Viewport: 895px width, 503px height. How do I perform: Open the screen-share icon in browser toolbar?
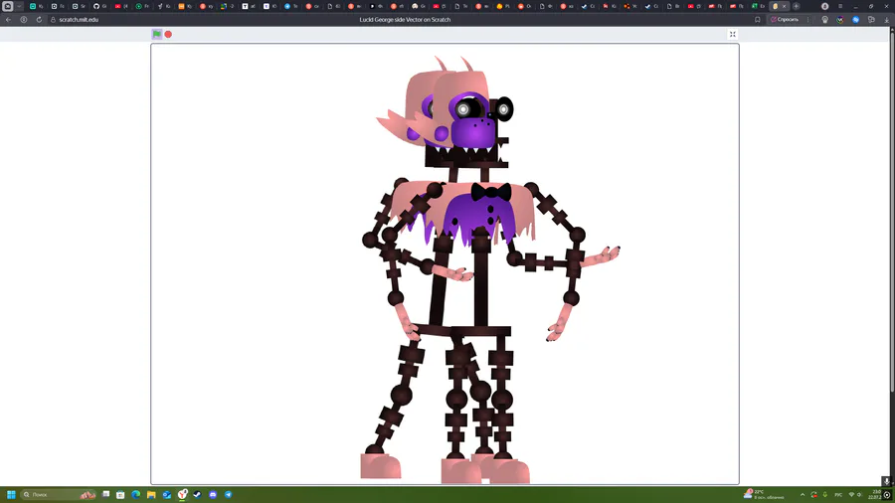[871, 20]
